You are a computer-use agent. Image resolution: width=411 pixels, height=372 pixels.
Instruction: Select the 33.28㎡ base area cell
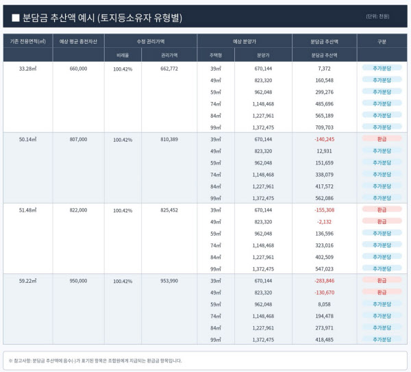[x=28, y=69]
